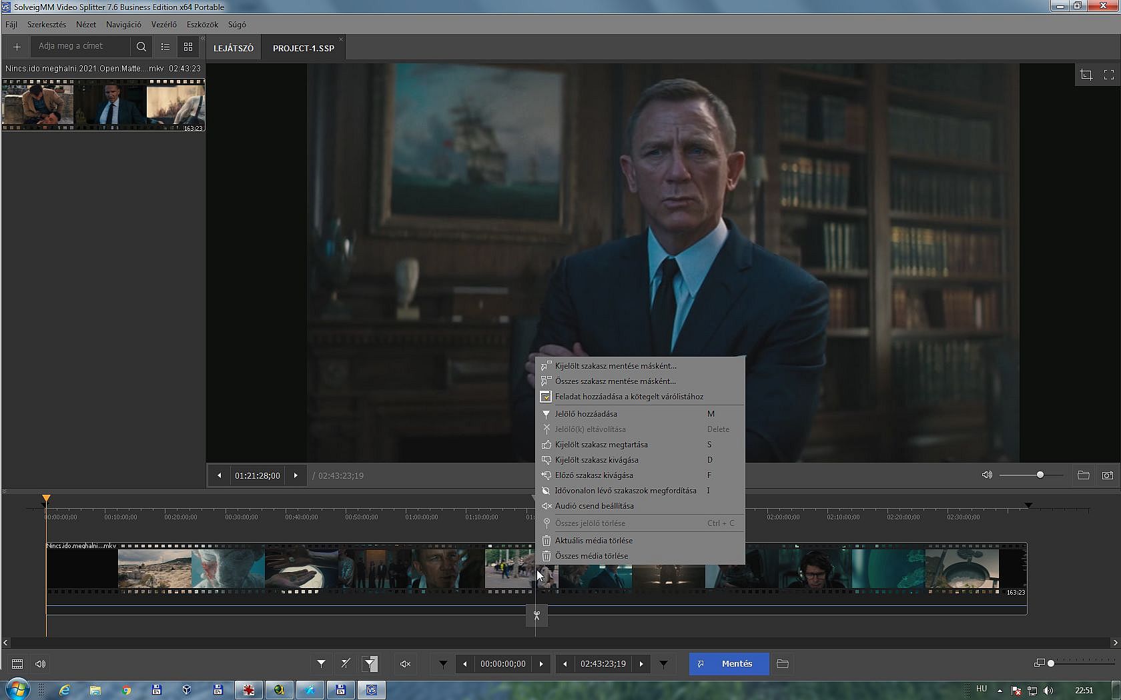The height and width of the screenshot is (700, 1121).
Task: Select "Kijelölt szakasz kivágása" from the context menu
Action: [x=597, y=460]
